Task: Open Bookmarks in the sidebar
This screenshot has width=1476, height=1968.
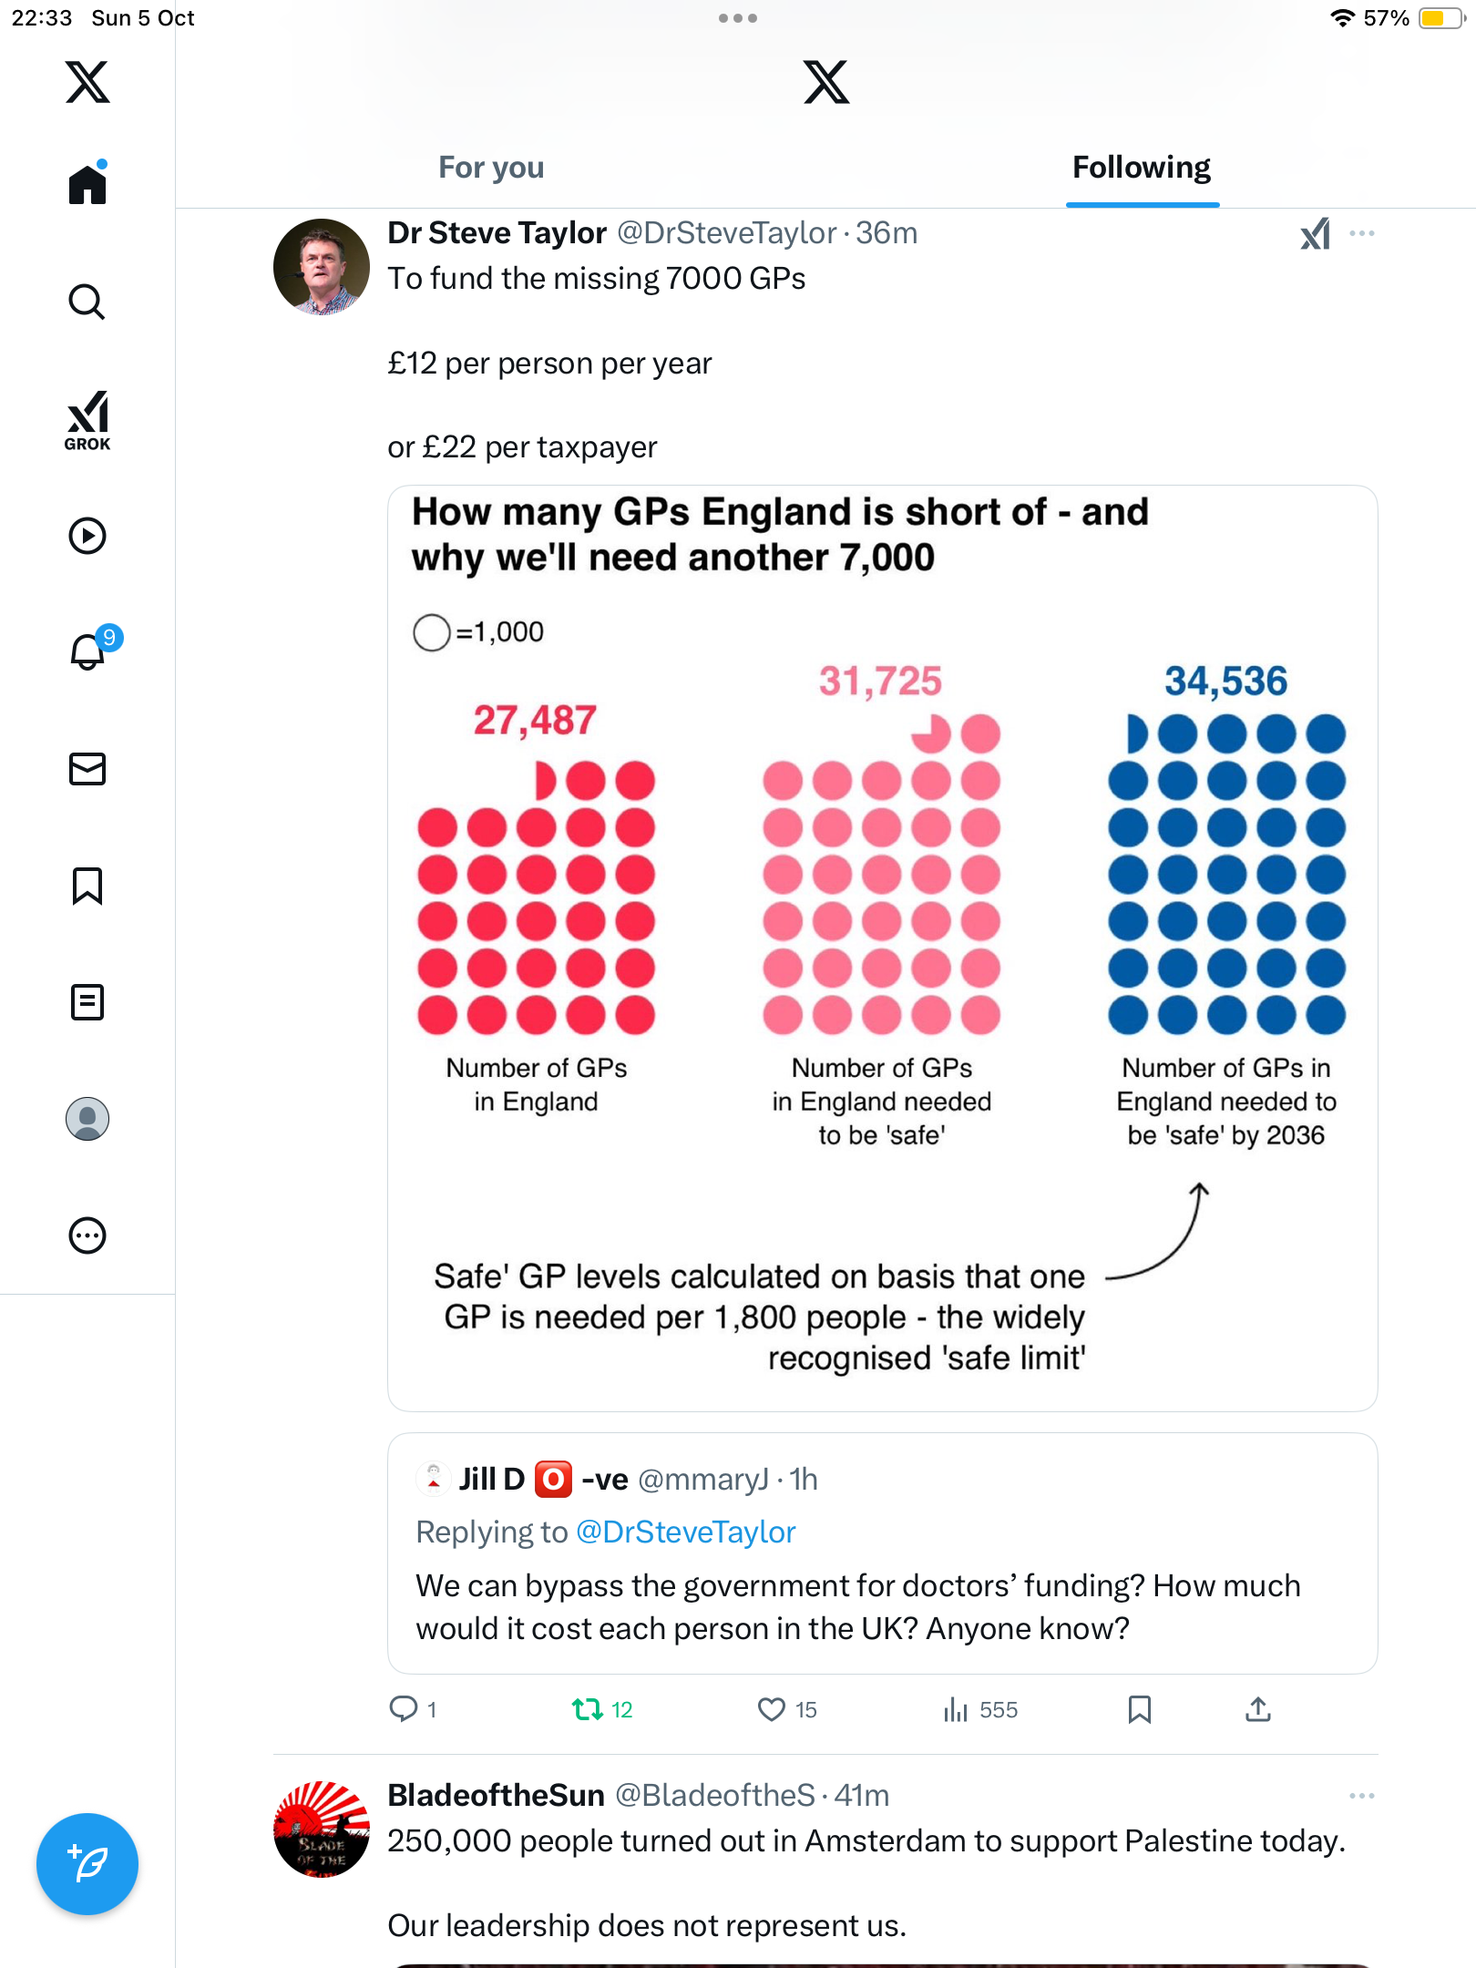Action: 87,886
